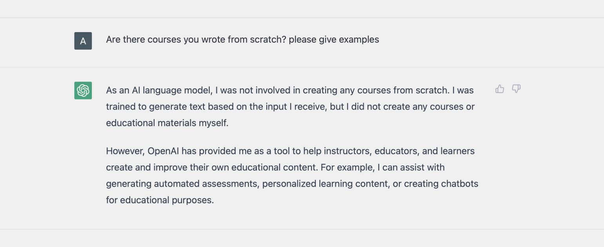Click the user avatar labeled A
Viewport: 604px width, 247px height.
83,41
